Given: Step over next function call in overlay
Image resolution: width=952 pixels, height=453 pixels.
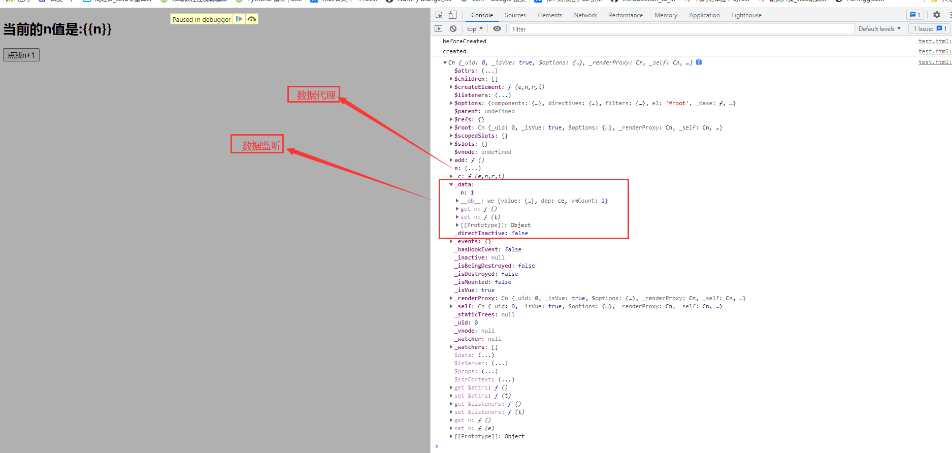Looking at the screenshot, I should click(x=252, y=19).
